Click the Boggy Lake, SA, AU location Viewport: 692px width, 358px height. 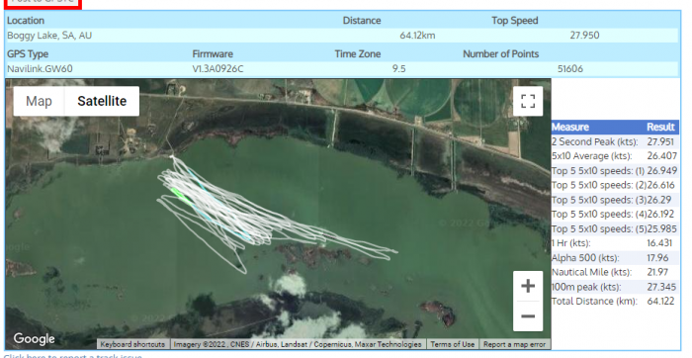(49, 36)
